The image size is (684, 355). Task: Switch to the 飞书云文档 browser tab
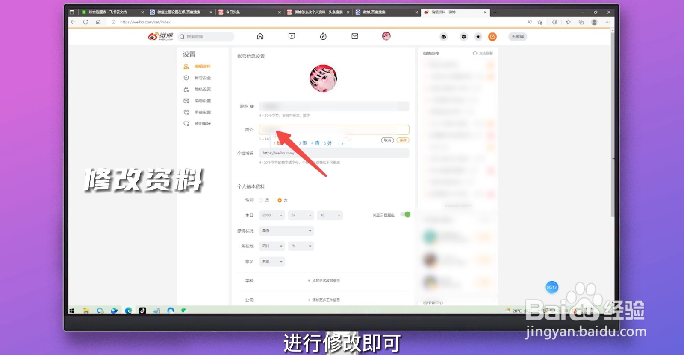pos(112,12)
